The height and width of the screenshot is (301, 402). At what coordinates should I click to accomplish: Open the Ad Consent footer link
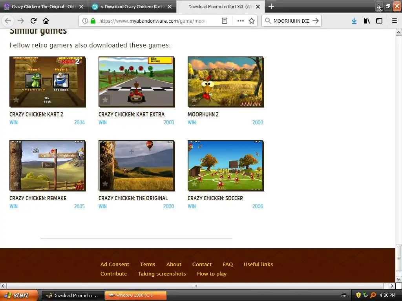115,264
